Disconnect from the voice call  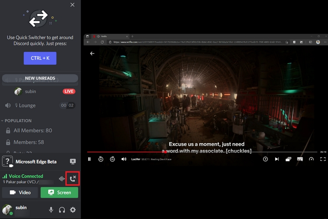click(73, 179)
